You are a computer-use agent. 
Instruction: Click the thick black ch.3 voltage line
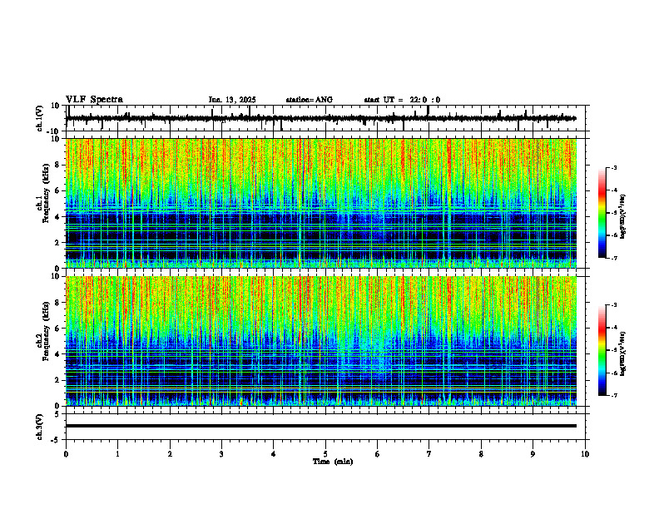pos(320,426)
